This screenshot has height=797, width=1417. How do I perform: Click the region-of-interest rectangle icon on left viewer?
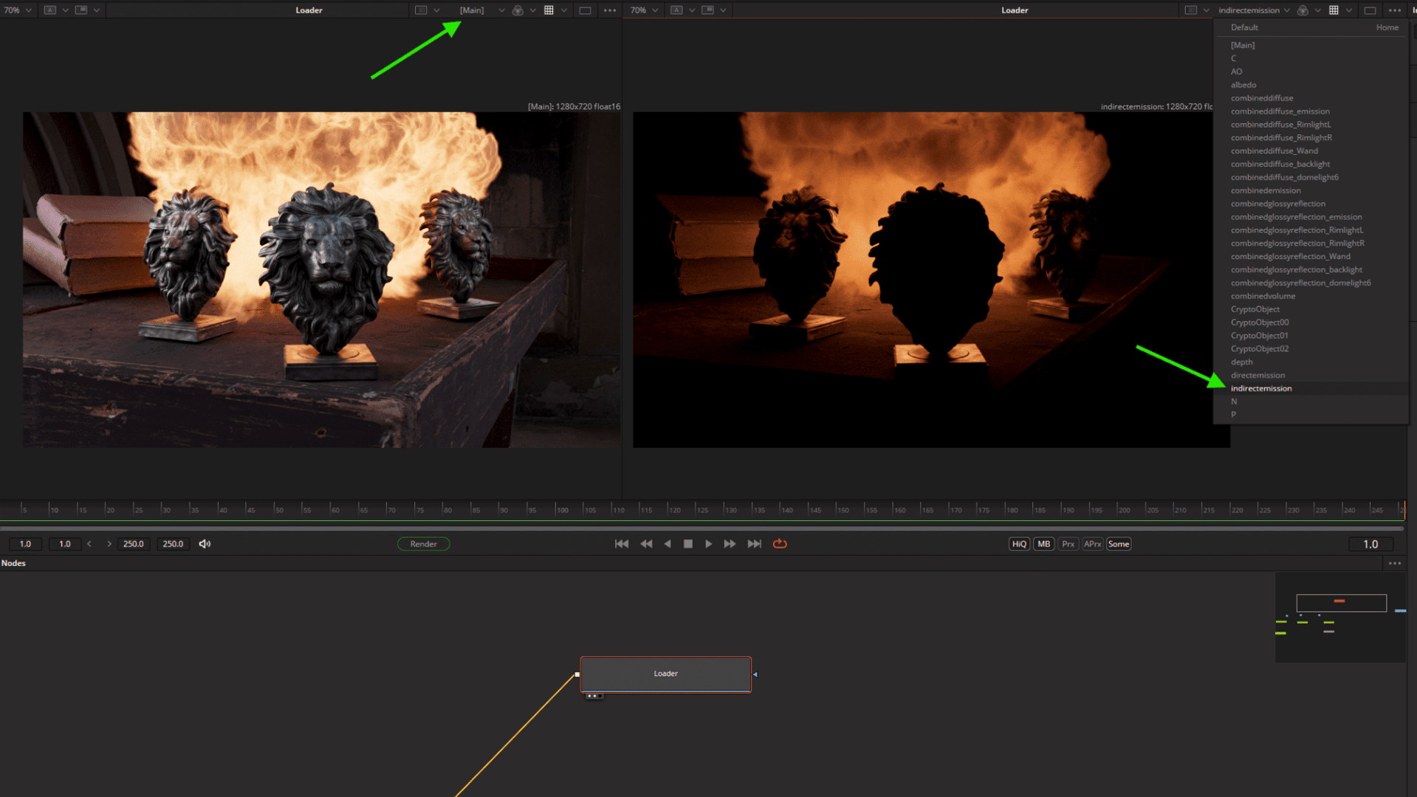[x=584, y=10]
